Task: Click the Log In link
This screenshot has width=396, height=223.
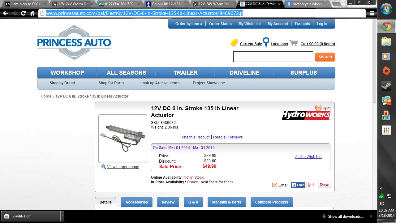Action: (322, 24)
